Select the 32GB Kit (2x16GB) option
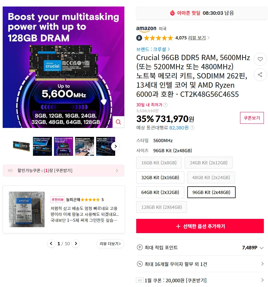Viewport: 268px width, 287px height. tap(160, 177)
